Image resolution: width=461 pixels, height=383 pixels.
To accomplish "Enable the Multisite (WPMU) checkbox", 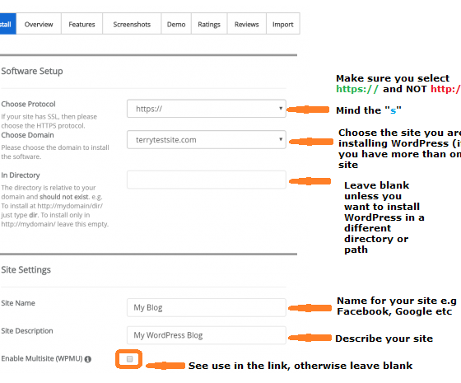I will [130, 359].
